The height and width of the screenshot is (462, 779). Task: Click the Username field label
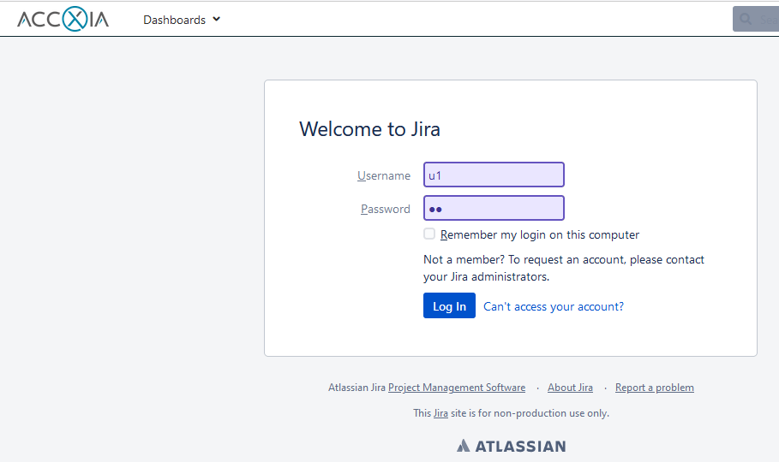[x=384, y=175]
